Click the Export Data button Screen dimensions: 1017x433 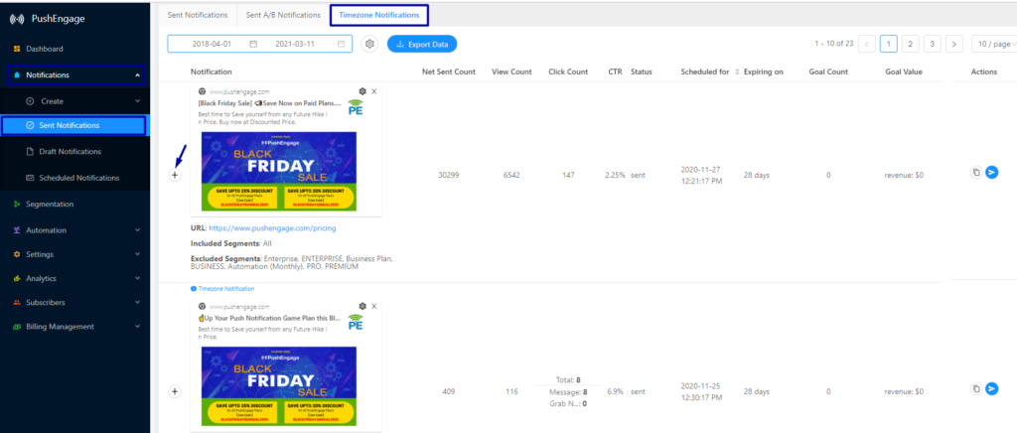(422, 44)
